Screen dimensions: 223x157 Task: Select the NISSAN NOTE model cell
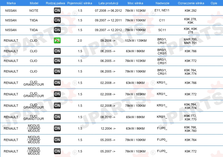tap(34, 11)
